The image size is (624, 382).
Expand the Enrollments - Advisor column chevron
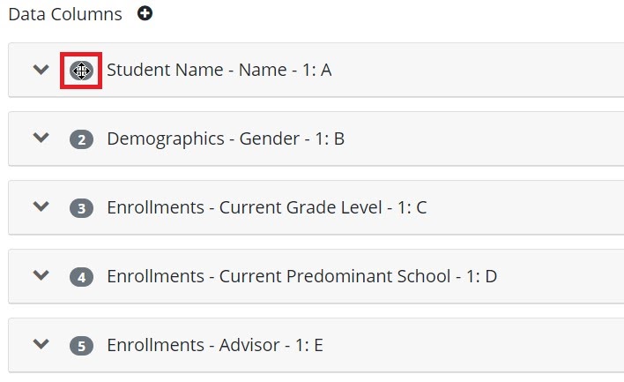(41, 344)
